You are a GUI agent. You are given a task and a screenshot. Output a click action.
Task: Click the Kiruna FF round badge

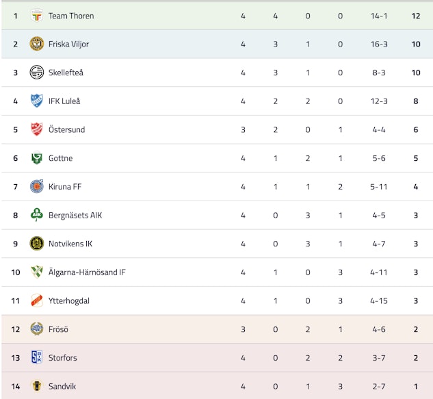click(x=37, y=186)
